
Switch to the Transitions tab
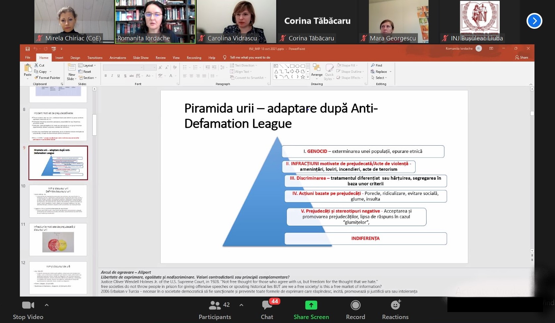(x=95, y=58)
